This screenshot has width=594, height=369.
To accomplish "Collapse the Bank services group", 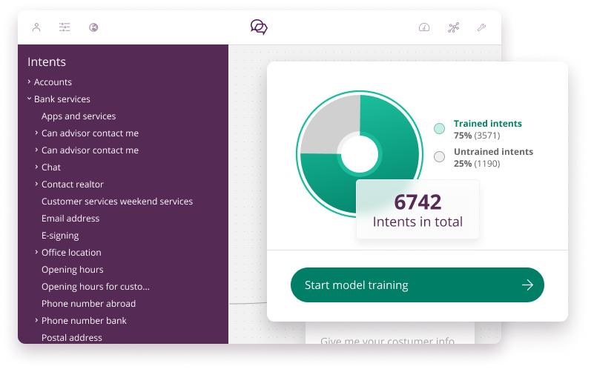I will click(29, 99).
